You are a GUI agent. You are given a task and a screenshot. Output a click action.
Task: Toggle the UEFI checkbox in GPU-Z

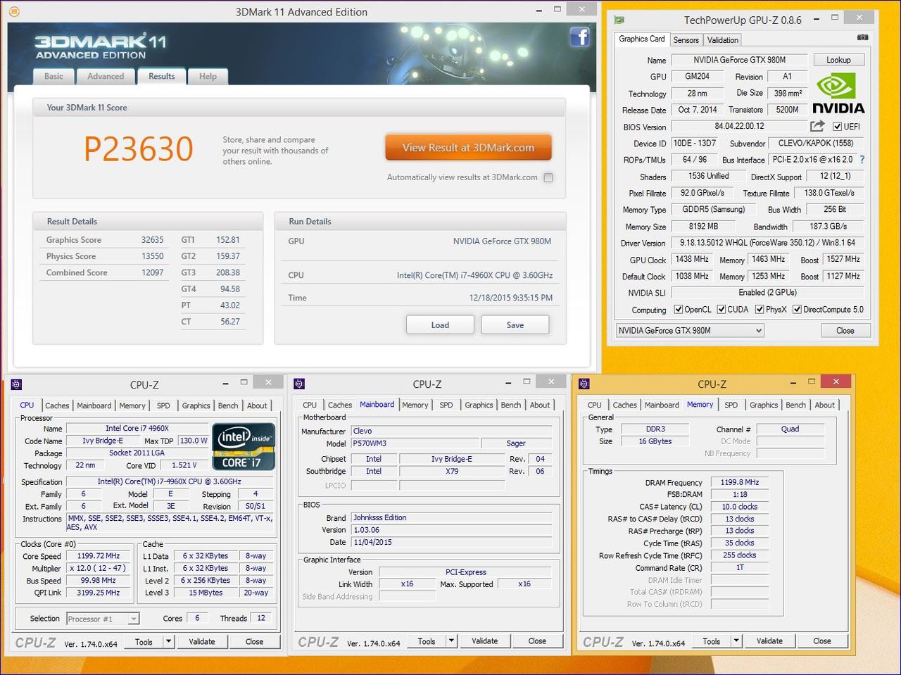point(837,127)
